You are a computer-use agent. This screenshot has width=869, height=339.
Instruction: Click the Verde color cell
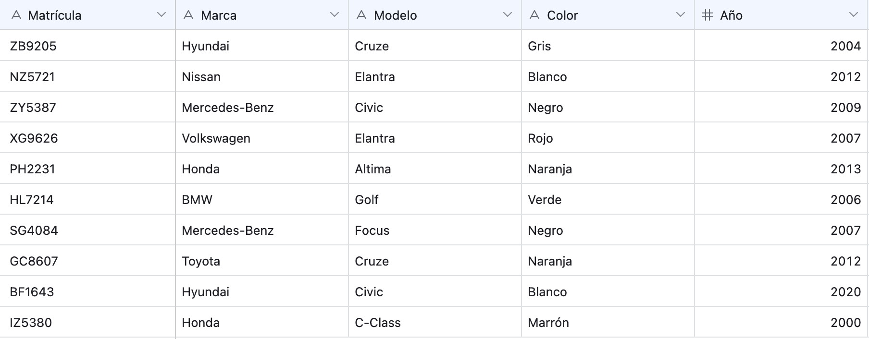tap(545, 200)
